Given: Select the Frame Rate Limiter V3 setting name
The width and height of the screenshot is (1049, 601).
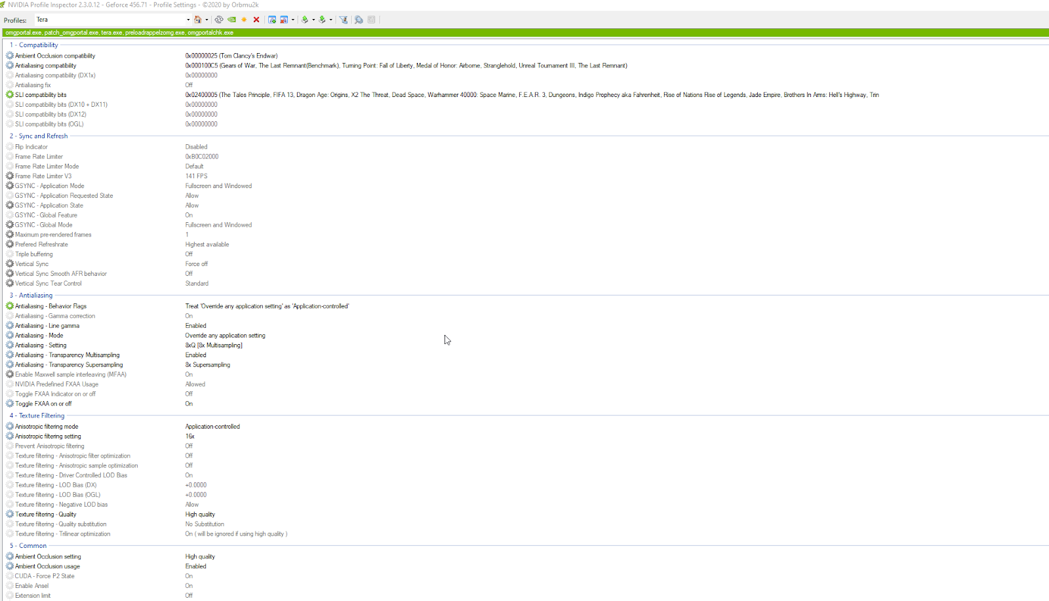Looking at the screenshot, I should (x=43, y=176).
